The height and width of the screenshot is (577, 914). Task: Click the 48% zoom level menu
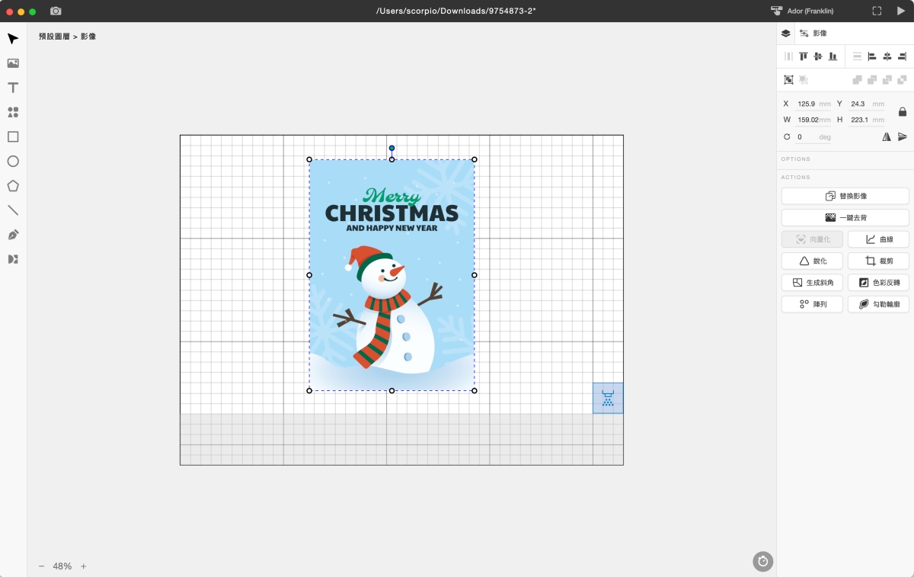(x=62, y=566)
